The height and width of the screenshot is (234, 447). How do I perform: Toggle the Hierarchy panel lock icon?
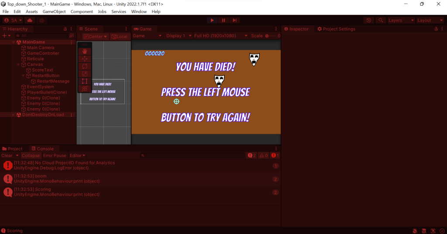(x=65, y=29)
